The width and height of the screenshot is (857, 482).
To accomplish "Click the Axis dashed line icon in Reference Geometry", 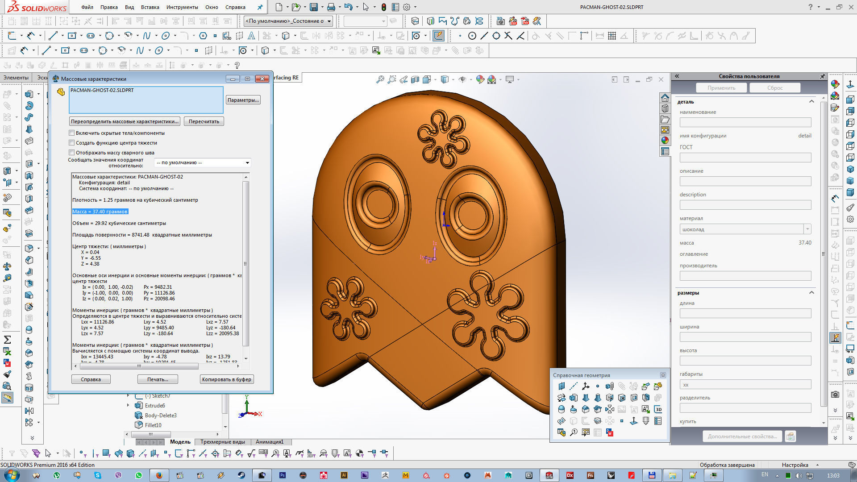I will pos(574,386).
